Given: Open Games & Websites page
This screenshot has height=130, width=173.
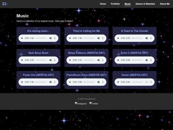Looking at the screenshot, I should click(145, 4).
